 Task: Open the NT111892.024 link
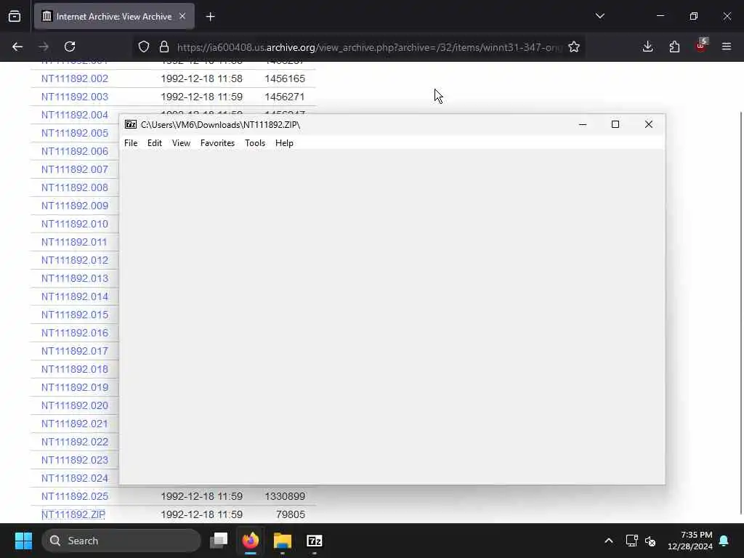pos(75,478)
